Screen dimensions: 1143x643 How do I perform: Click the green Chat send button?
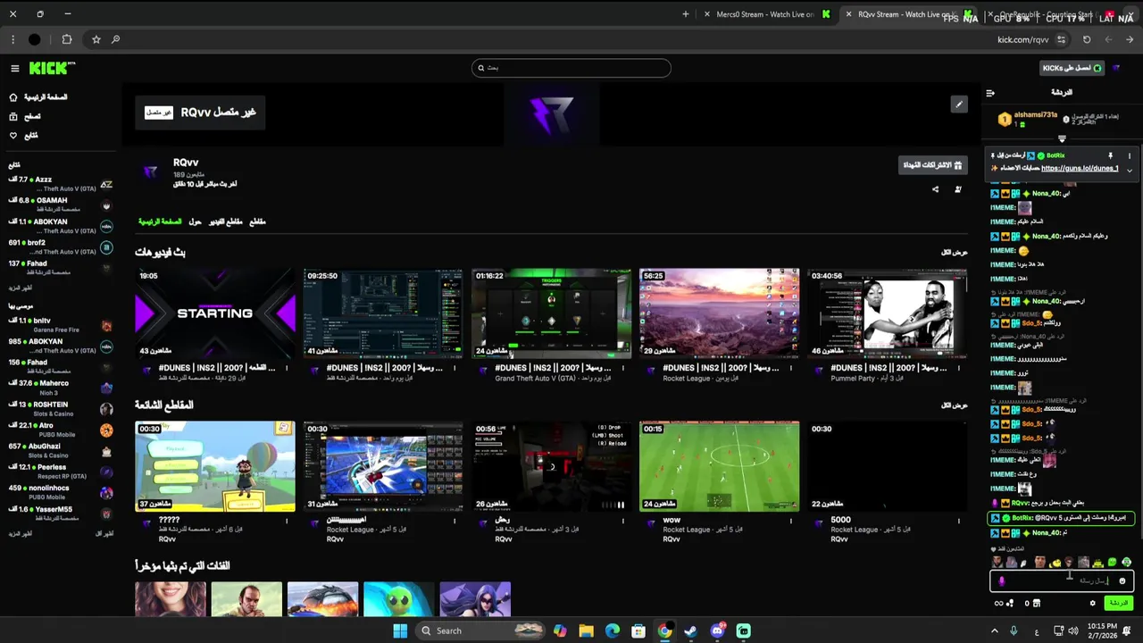tap(1118, 604)
